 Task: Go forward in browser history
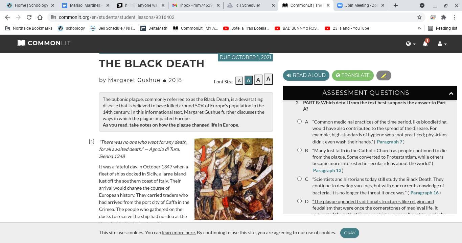tap(18, 17)
